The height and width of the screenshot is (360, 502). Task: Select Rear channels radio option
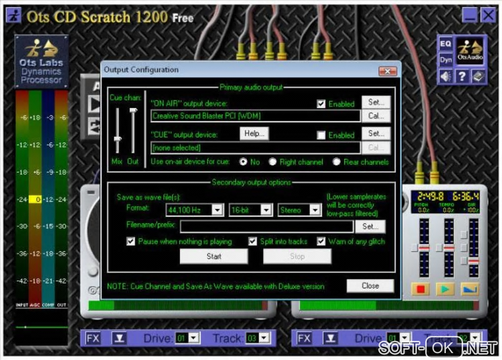[336, 162]
